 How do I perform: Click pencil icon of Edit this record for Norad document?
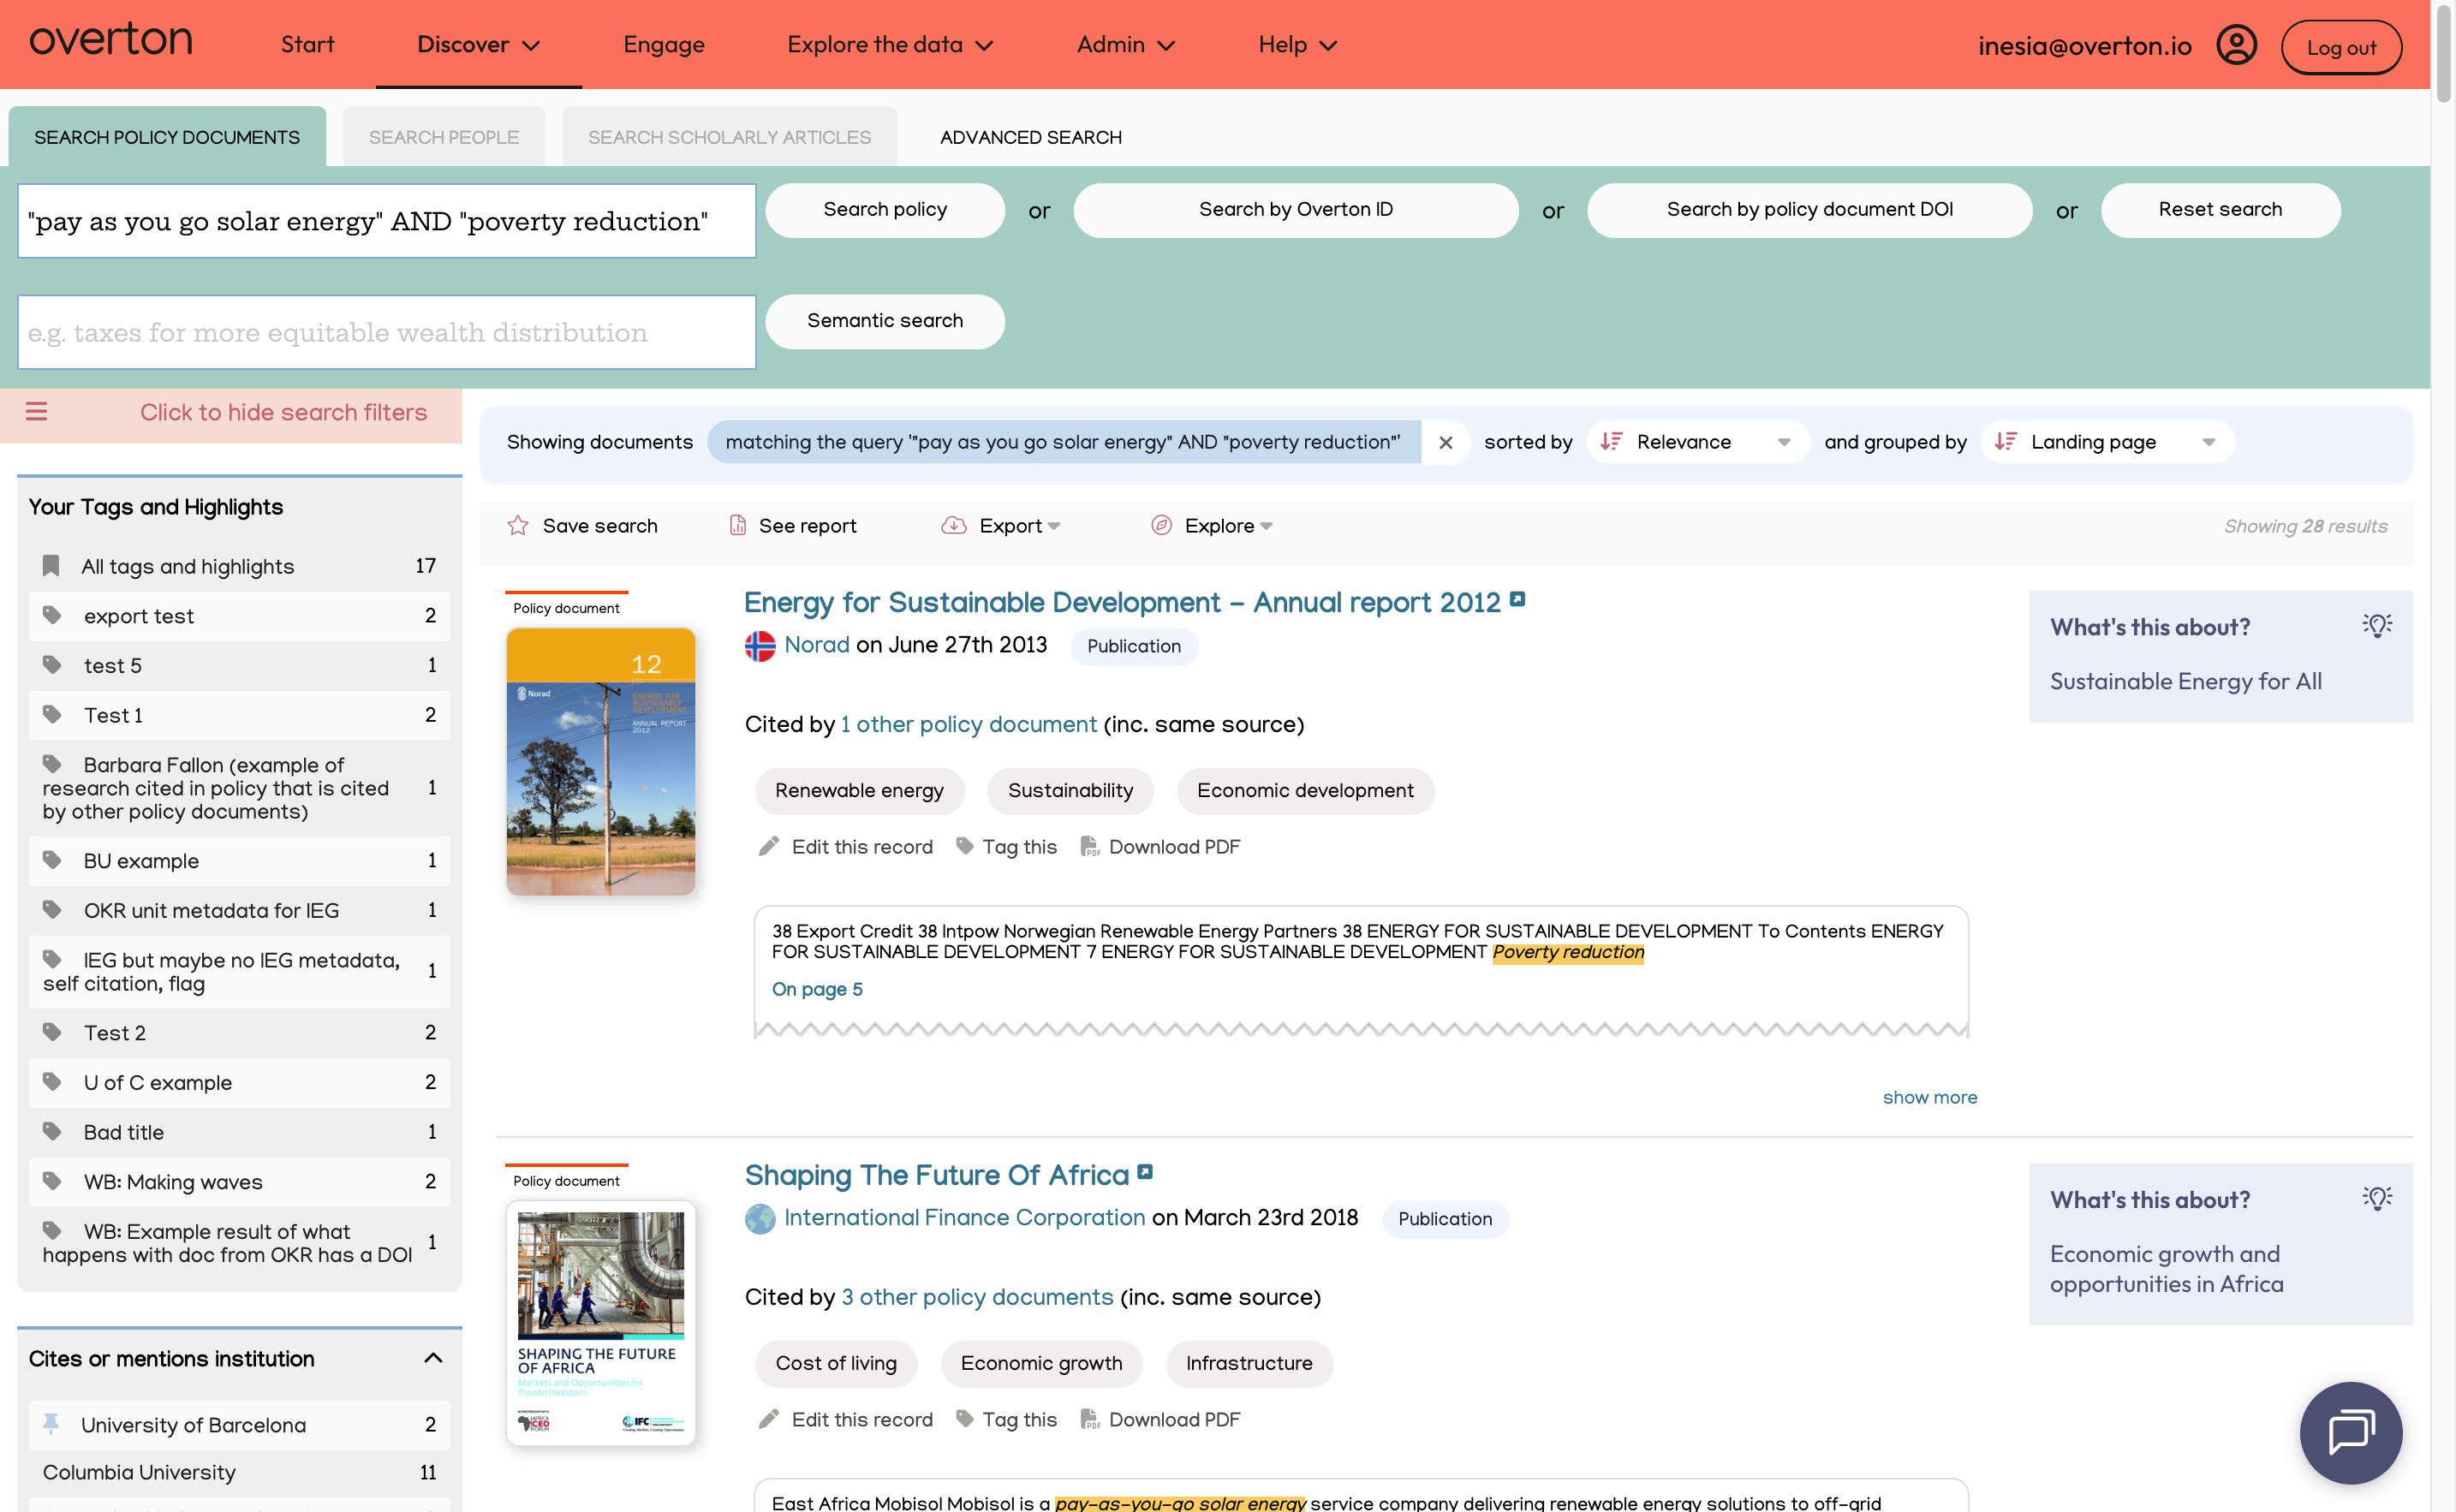pyautogui.click(x=768, y=847)
